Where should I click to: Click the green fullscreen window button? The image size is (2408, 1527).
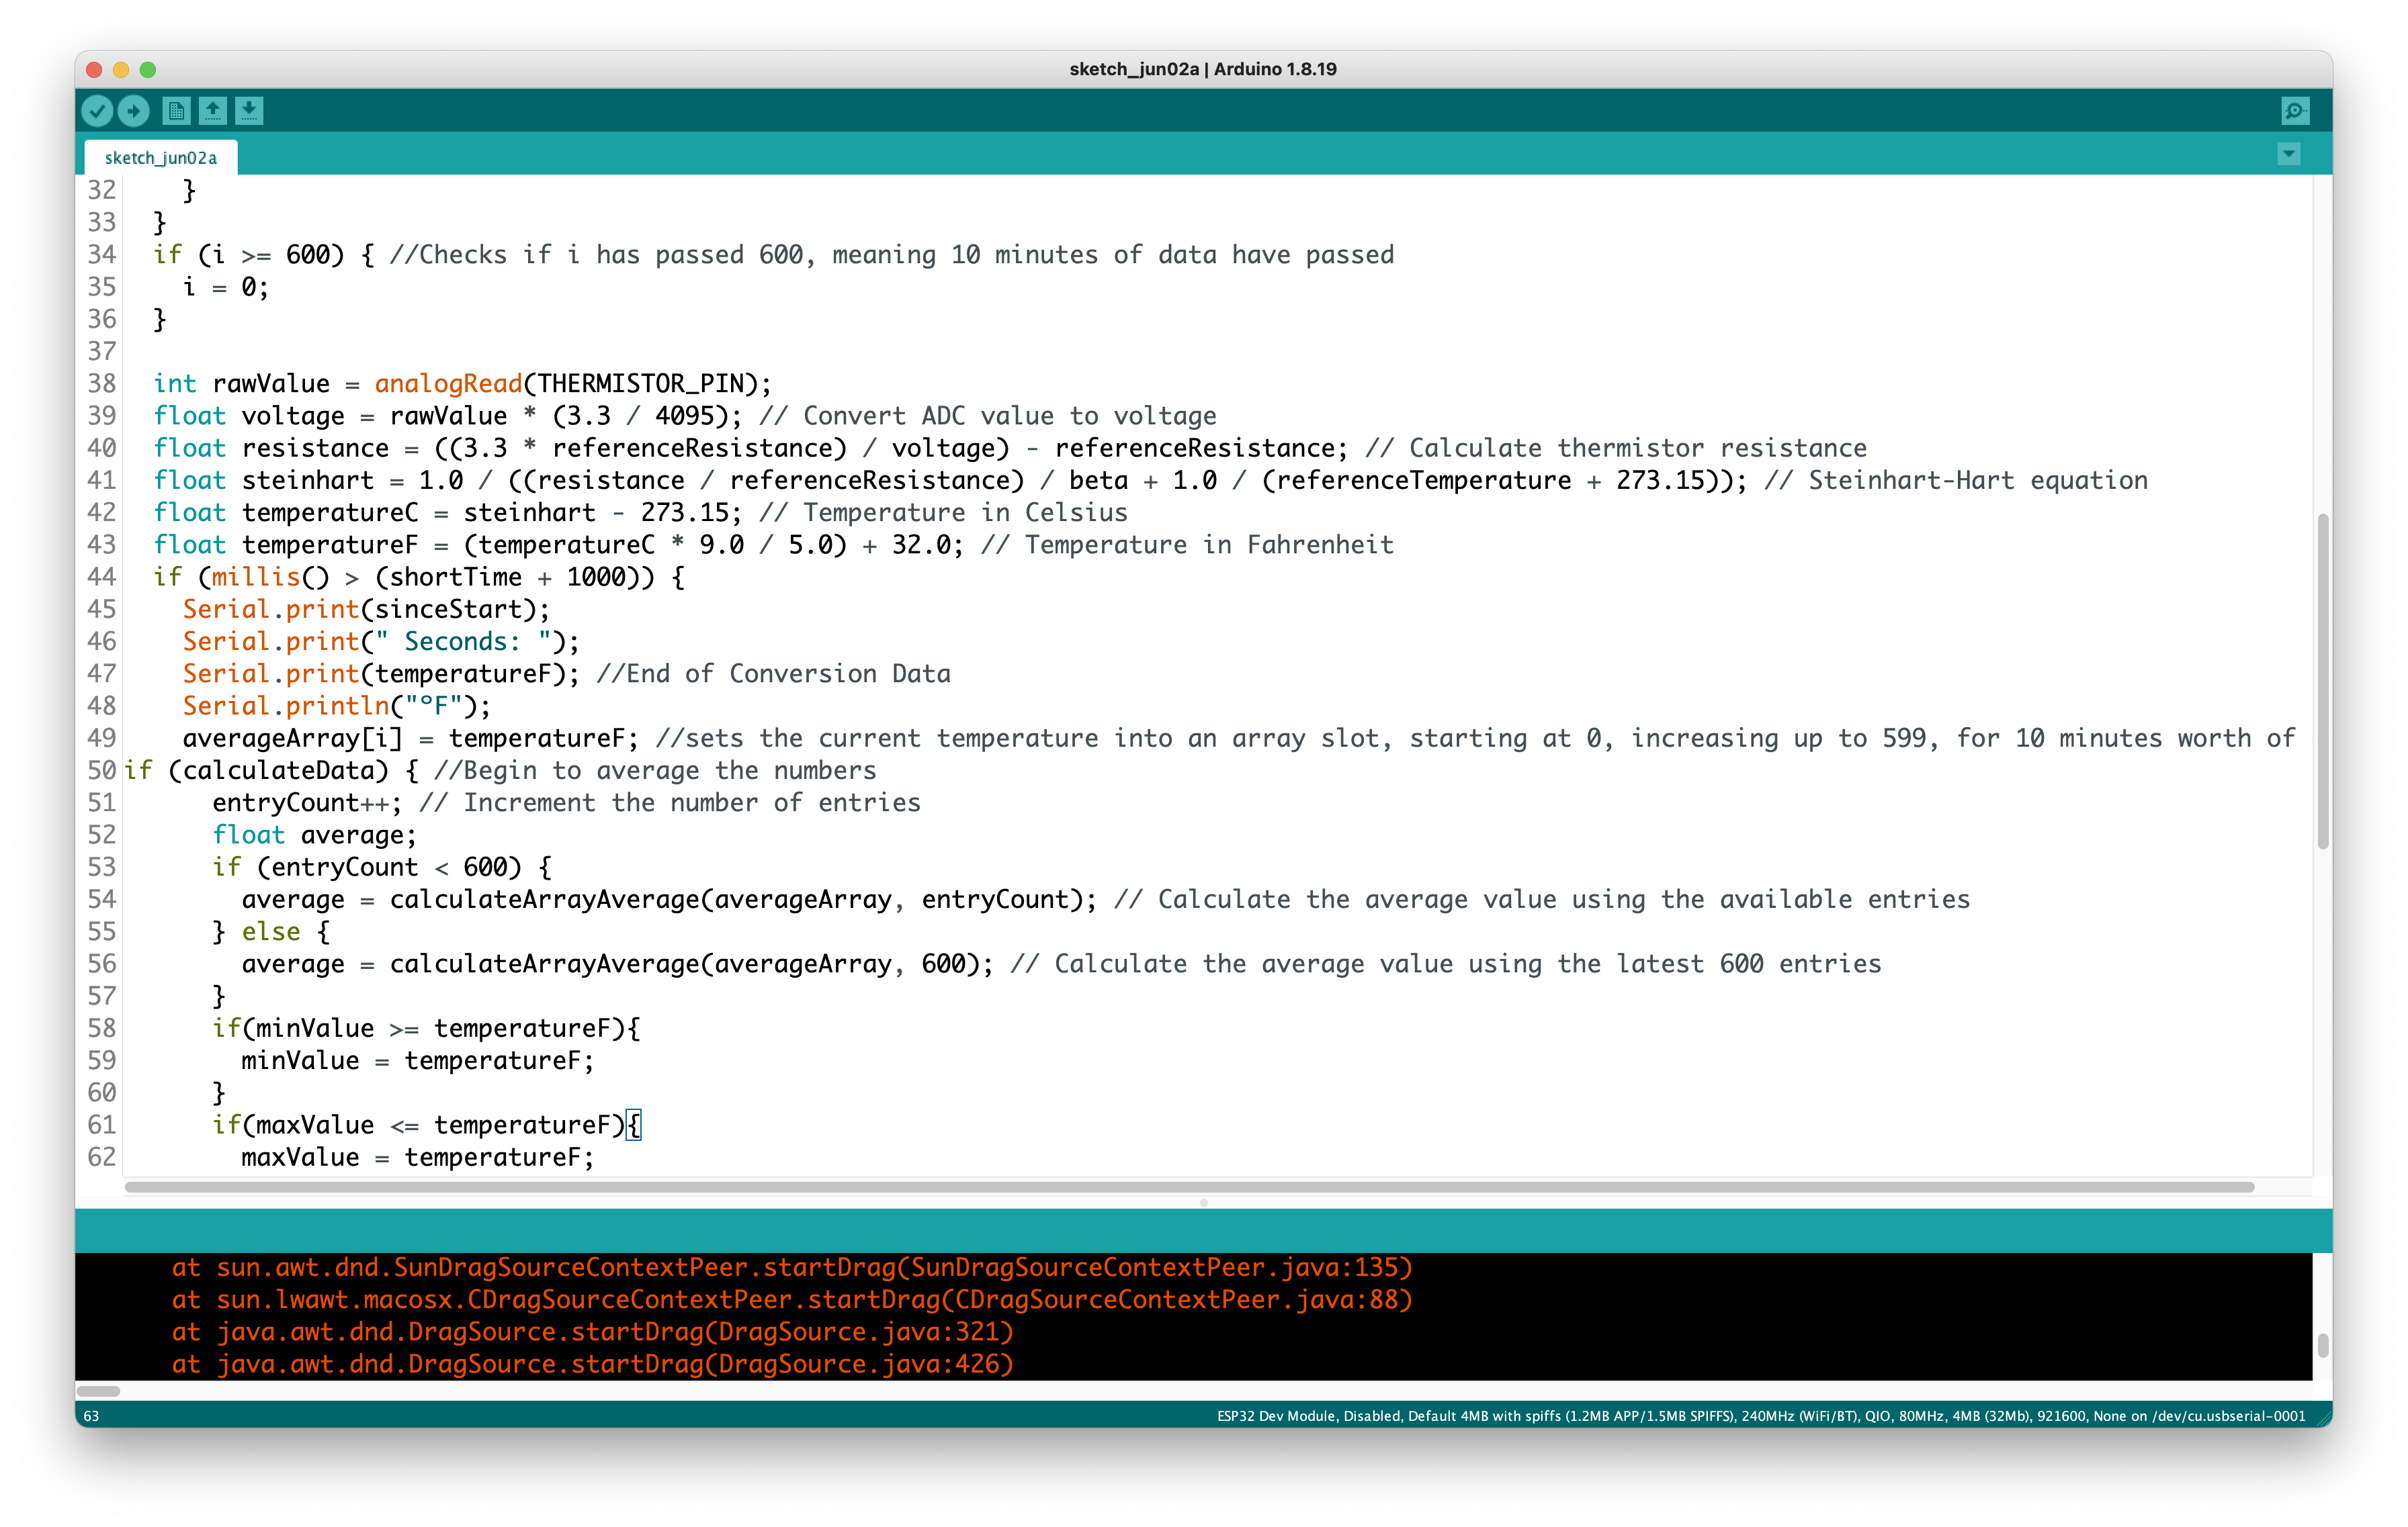[148, 70]
